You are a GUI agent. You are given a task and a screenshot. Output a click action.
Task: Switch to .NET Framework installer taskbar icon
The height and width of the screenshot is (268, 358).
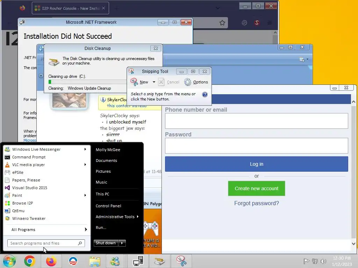pyautogui.click(x=138, y=261)
